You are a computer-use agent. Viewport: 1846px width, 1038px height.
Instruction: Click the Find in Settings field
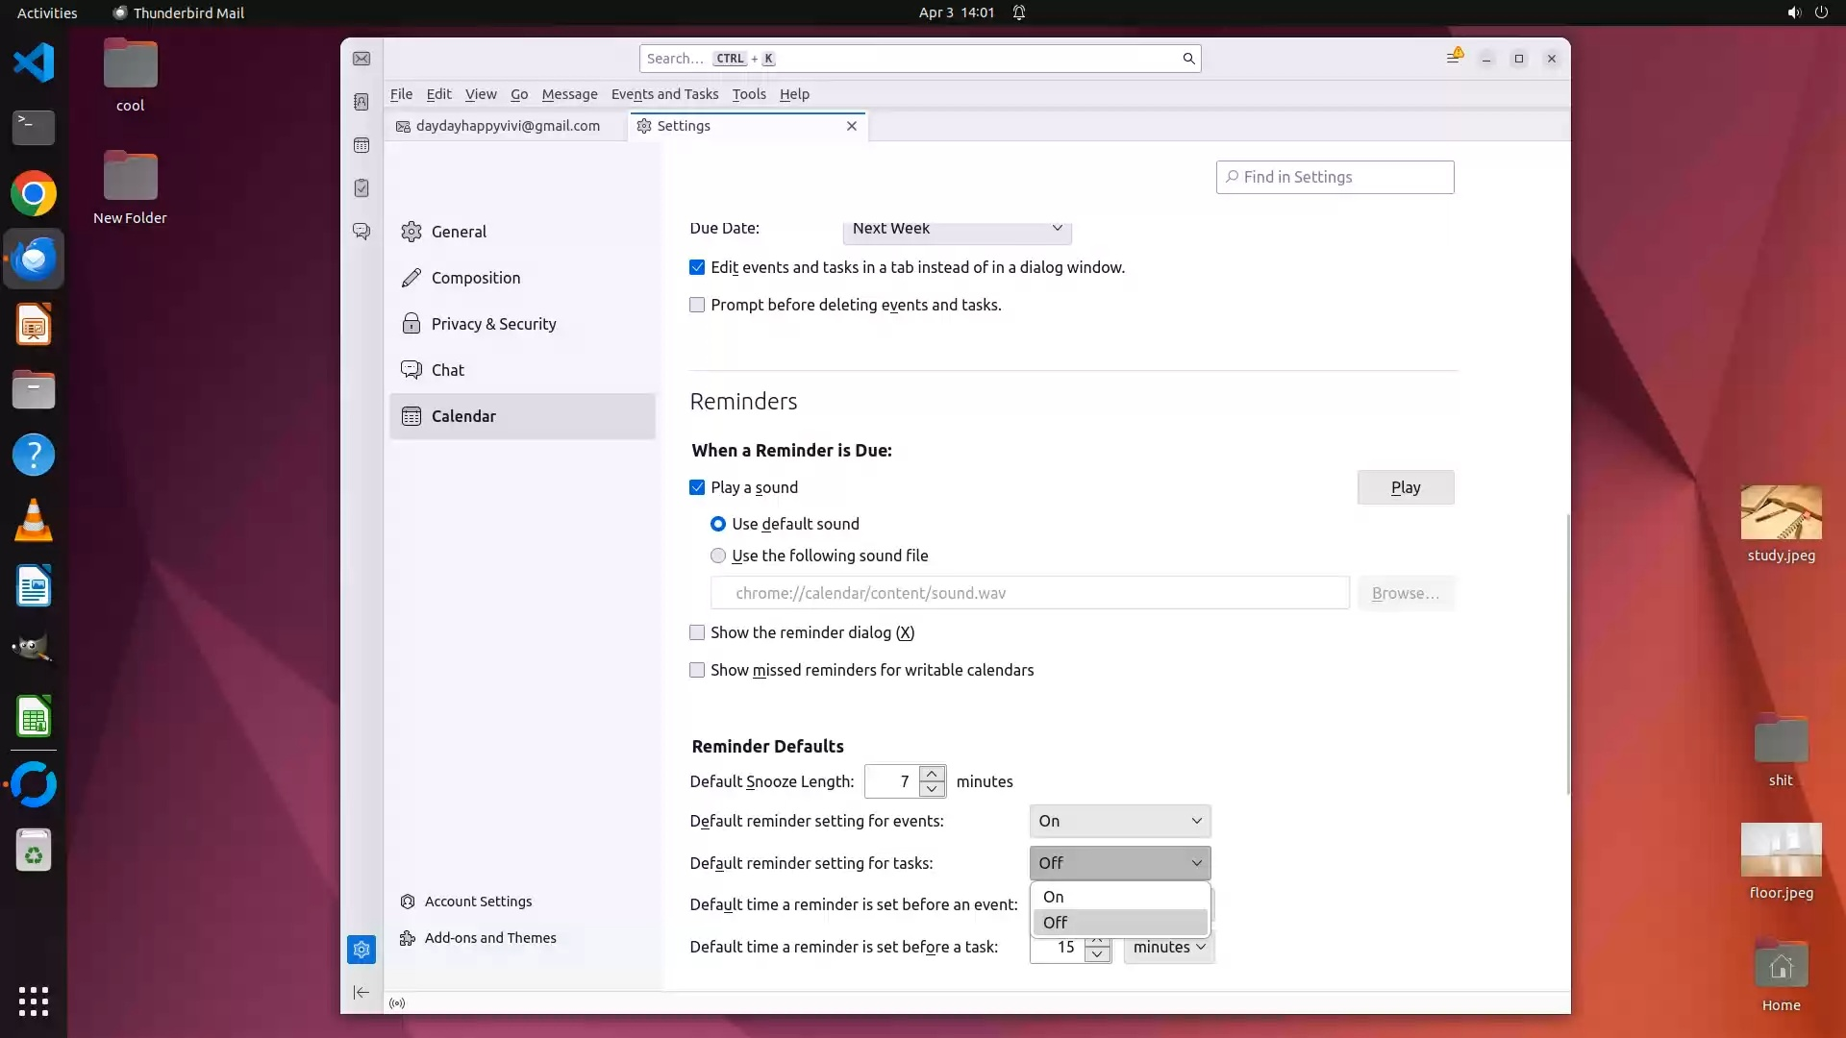pyautogui.click(x=1335, y=177)
